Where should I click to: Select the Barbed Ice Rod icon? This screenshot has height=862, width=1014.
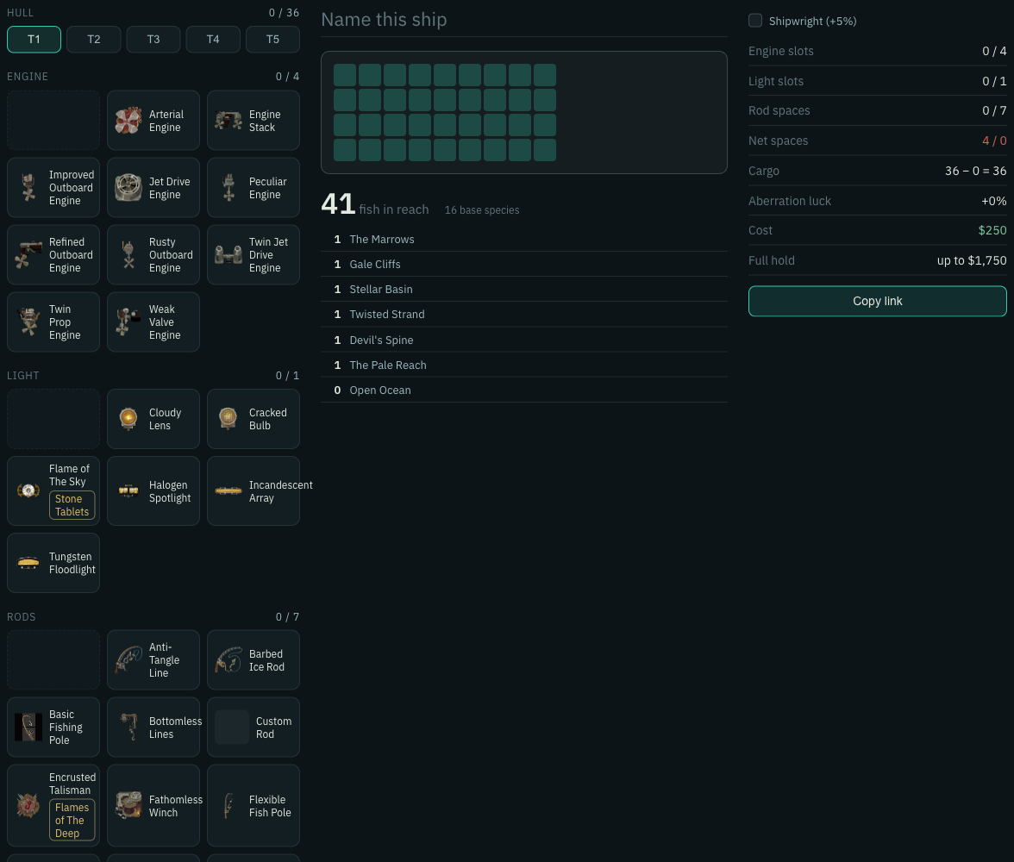click(228, 659)
